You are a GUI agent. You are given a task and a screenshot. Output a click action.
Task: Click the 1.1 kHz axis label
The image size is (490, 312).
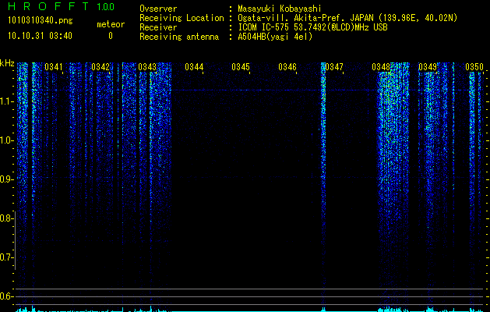click(6, 101)
